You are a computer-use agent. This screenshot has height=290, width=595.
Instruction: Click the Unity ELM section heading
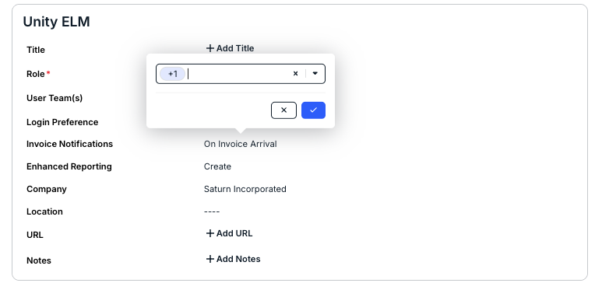(x=57, y=22)
